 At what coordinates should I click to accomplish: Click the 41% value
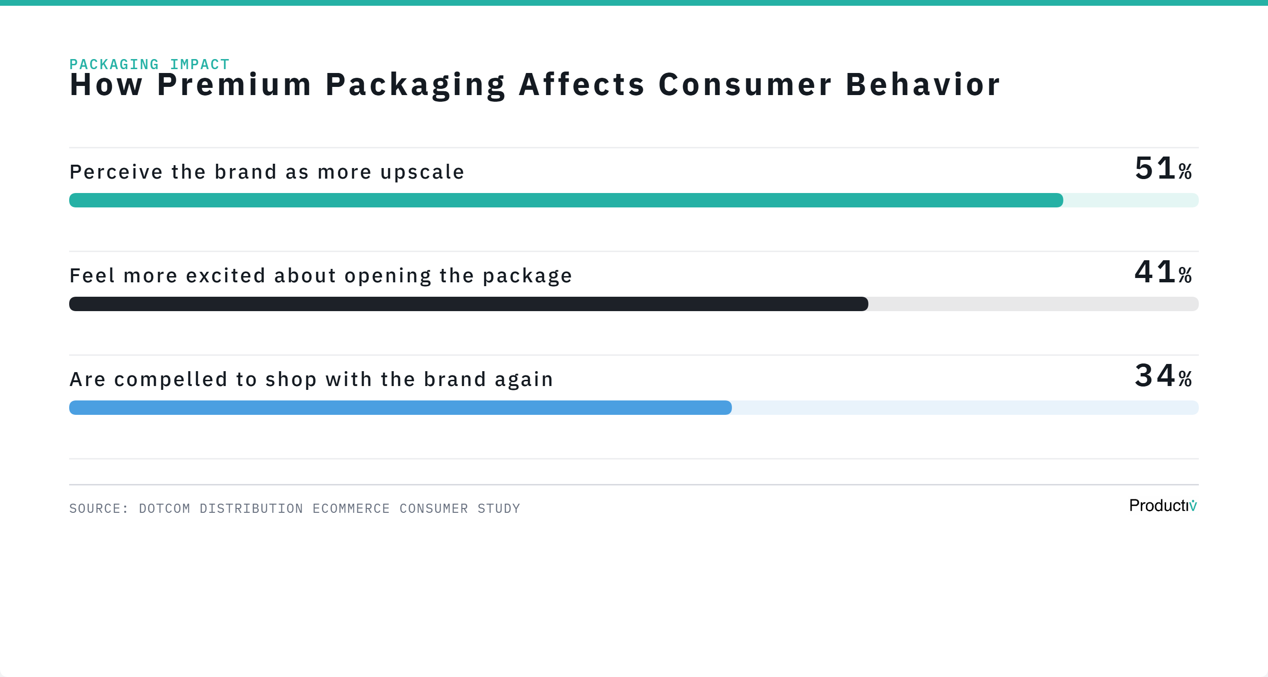click(1163, 273)
